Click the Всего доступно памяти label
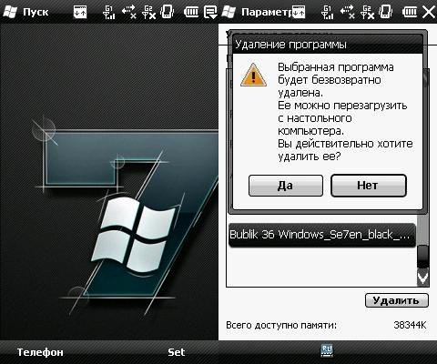The image size is (437, 364). coord(281,325)
